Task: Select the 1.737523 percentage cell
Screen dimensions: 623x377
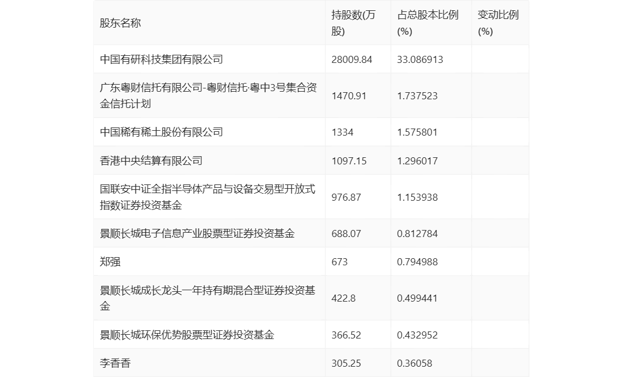Action: pos(417,95)
